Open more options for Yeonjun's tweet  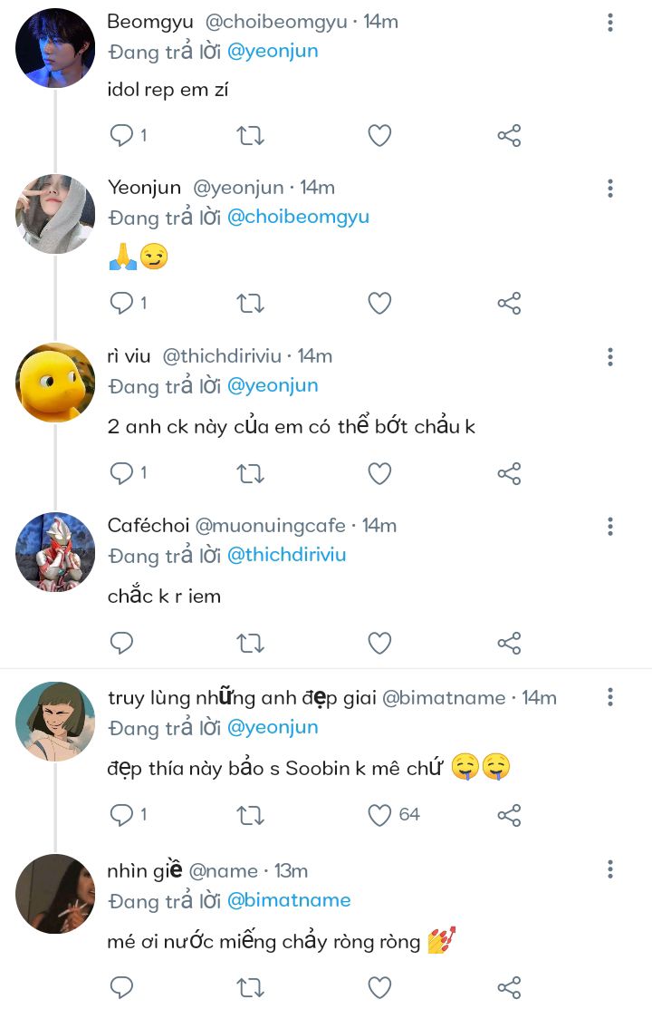609,188
